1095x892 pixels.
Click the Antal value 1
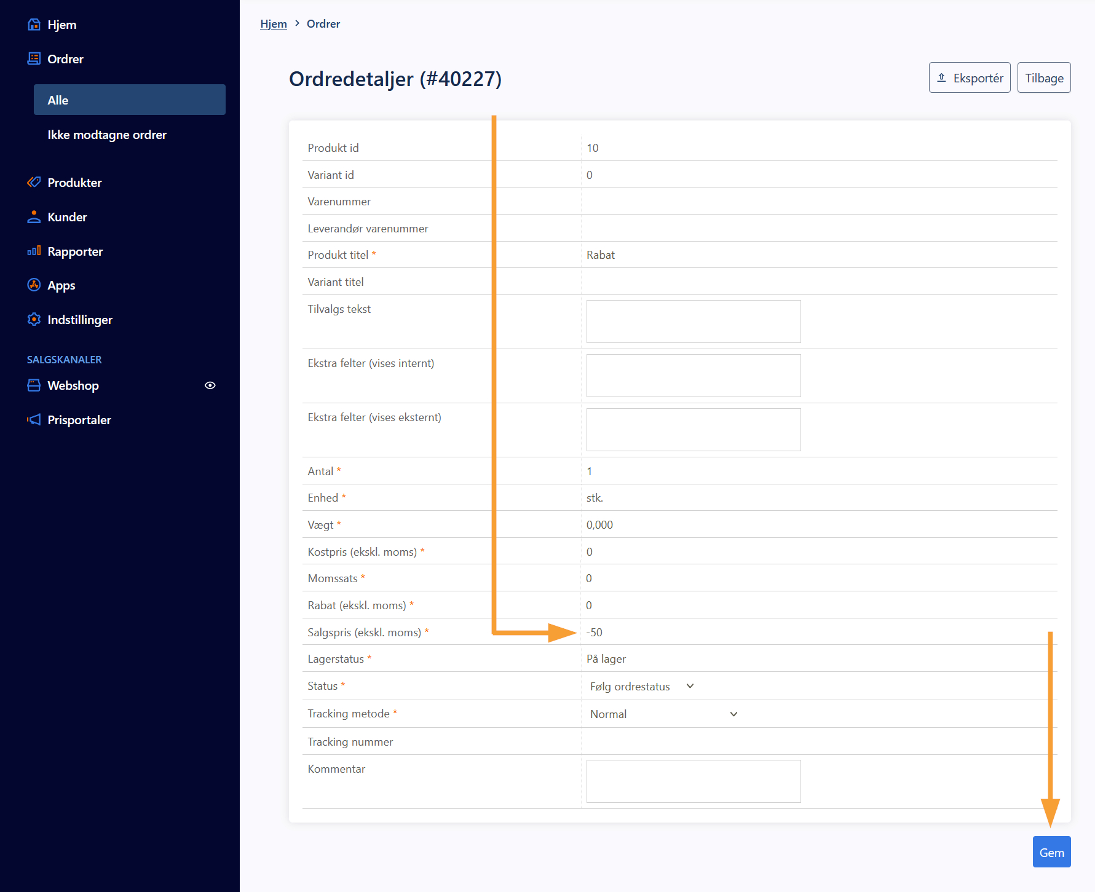[x=589, y=471]
